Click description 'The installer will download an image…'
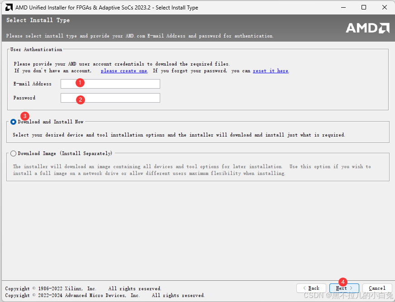 pos(192,170)
